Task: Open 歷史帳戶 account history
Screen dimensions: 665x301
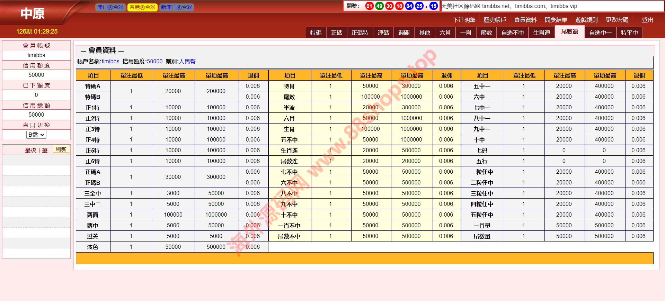Action: pyautogui.click(x=495, y=20)
